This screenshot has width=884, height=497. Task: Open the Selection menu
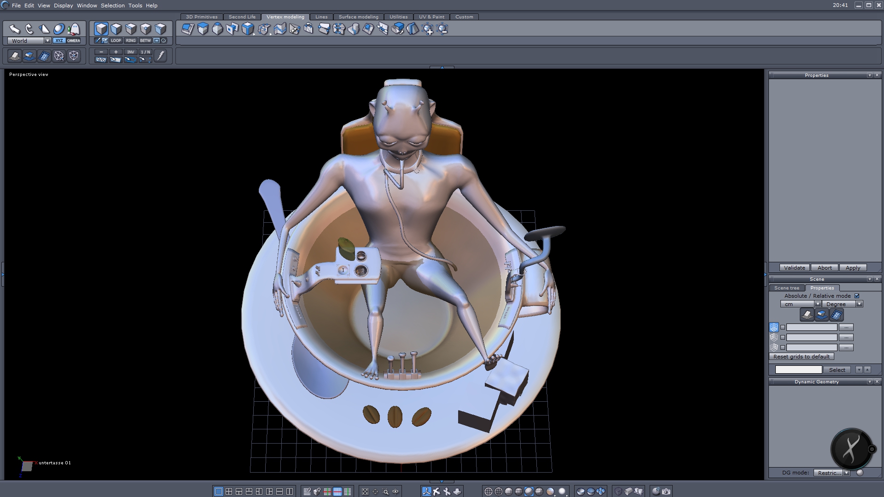tap(113, 6)
